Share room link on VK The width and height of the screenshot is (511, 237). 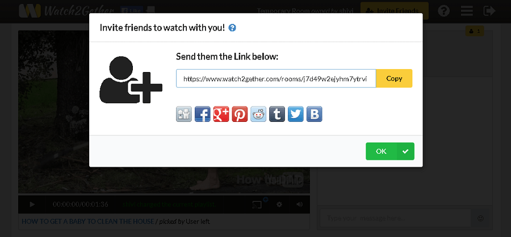click(x=314, y=115)
